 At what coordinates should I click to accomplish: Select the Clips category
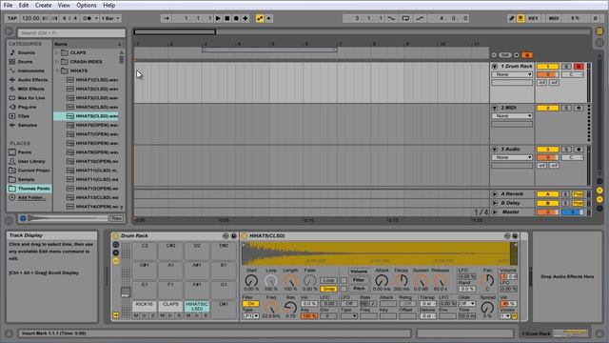(23, 116)
